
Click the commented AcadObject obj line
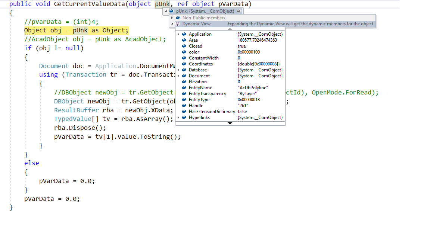click(x=95, y=39)
